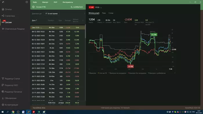203x114 pixels.
Task: Select session 30-11-2023 17:53
Action: click(x=58, y=64)
